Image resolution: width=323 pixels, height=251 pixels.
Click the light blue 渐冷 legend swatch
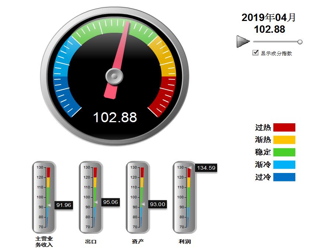pos(284,165)
